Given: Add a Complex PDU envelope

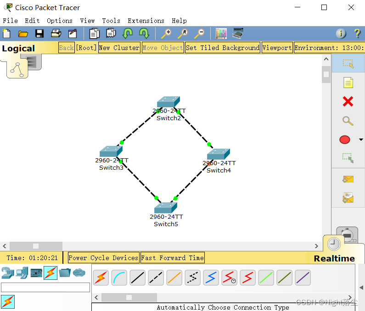Looking at the screenshot, I should (348, 198).
